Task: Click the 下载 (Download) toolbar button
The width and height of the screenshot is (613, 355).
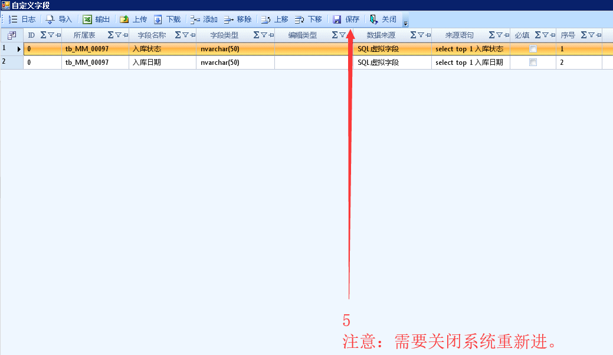Action: pyautogui.click(x=168, y=19)
